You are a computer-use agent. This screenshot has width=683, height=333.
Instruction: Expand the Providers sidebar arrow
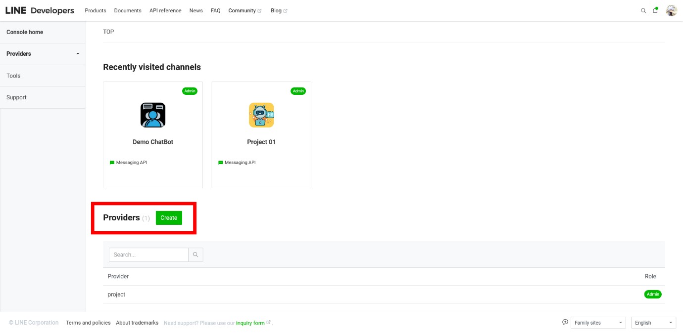pos(78,54)
